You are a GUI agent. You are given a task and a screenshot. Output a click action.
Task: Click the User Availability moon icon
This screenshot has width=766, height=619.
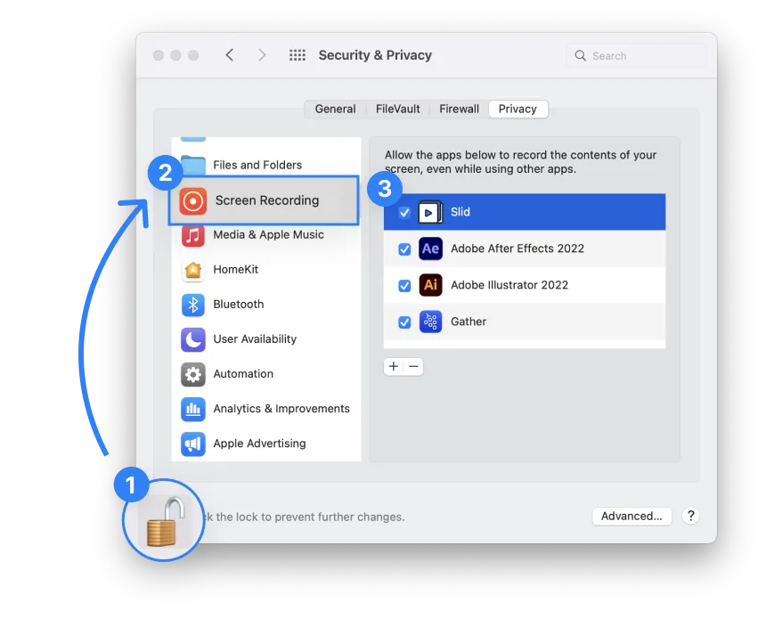pos(193,339)
